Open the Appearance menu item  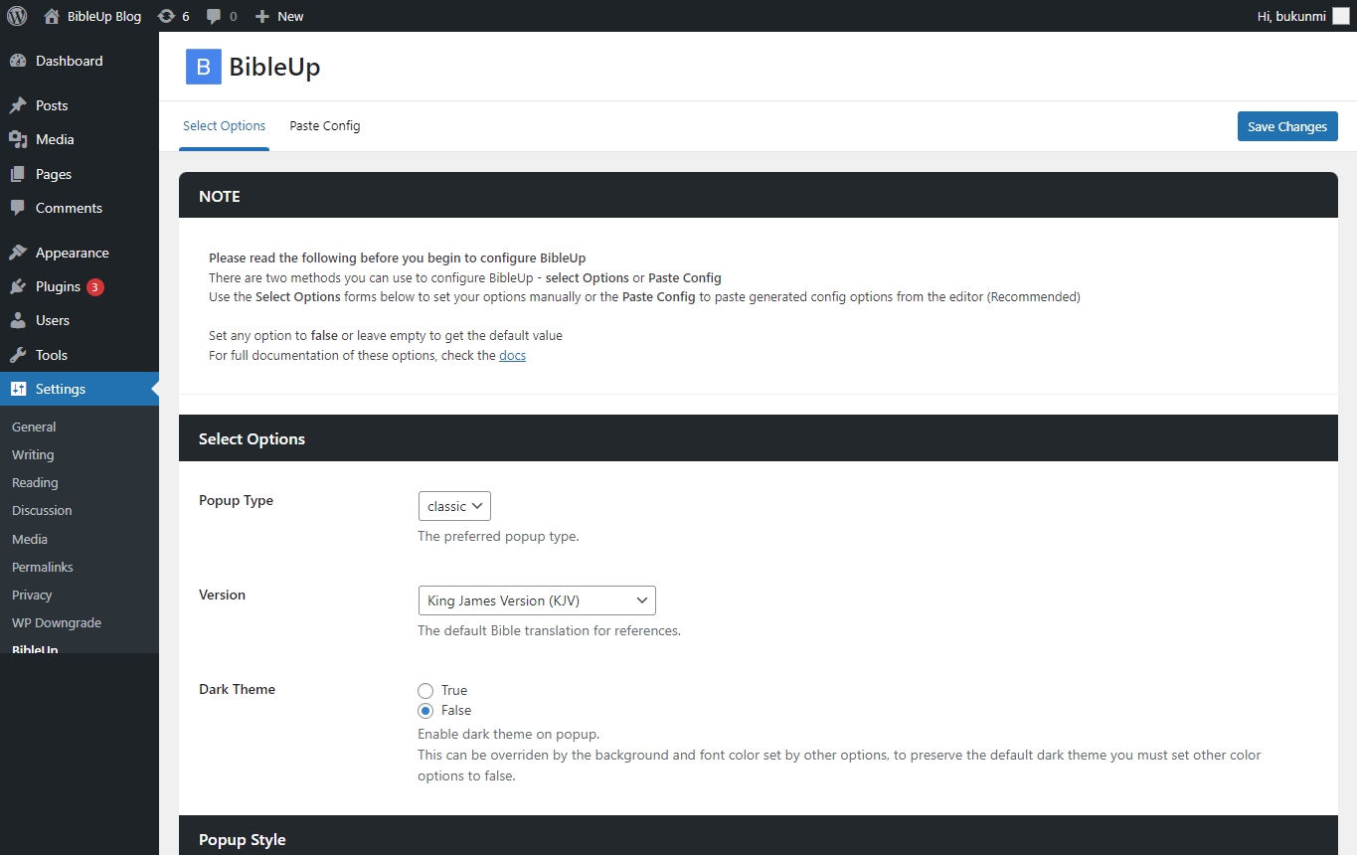pos(80,253)
